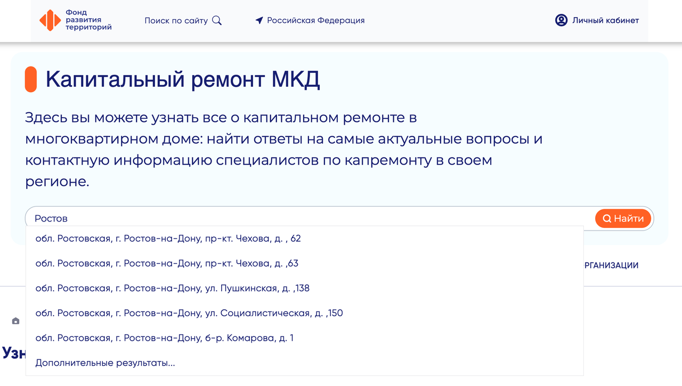
Task: Click the Фонд развития территорий logo text
Action: pyautogui.click(x=88, y=20)
